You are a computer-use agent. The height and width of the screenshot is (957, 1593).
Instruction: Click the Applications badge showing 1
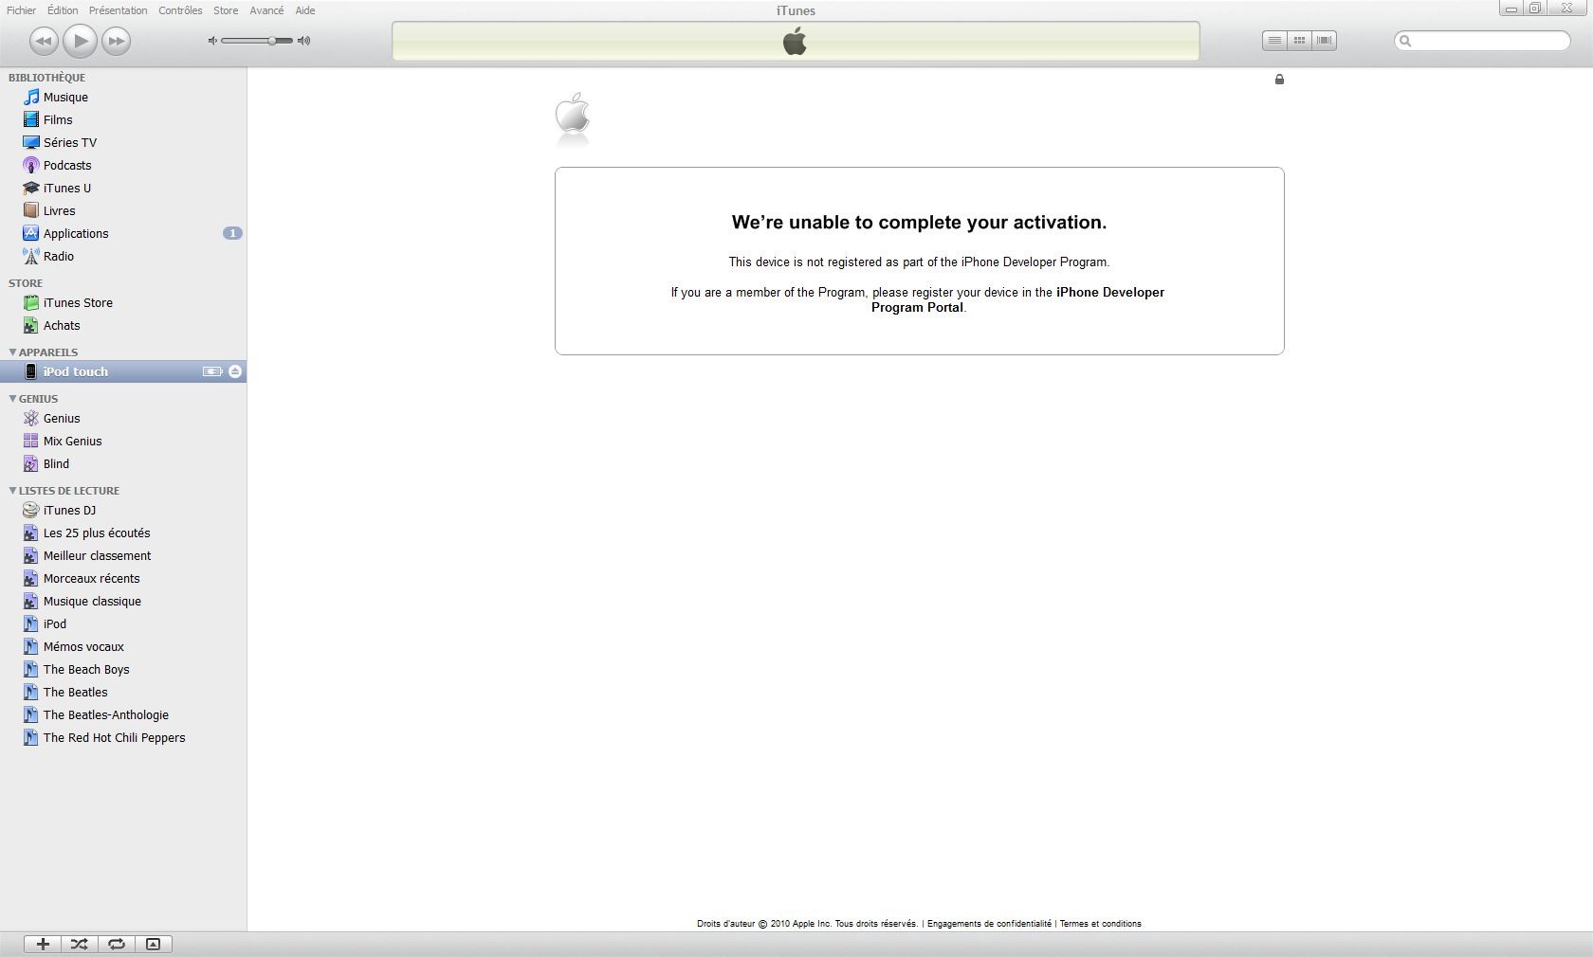point(232,233)
